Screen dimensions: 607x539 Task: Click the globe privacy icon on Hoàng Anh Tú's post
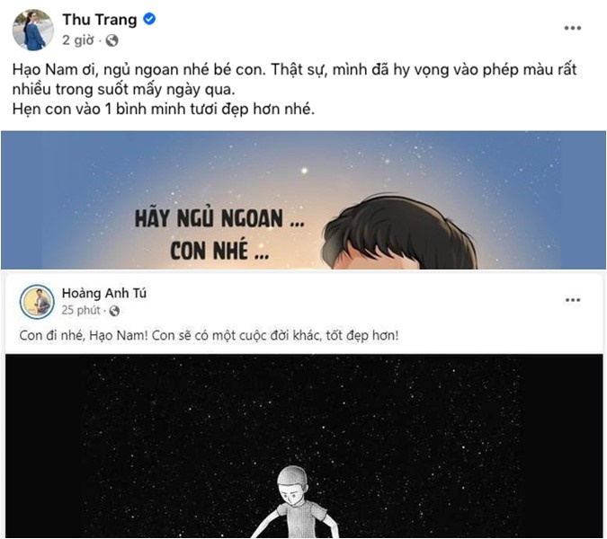tap(114, 311)
